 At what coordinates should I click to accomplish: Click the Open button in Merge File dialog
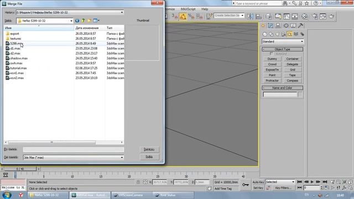point(149,149)
